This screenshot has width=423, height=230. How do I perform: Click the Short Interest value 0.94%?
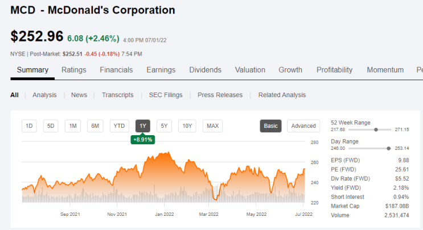[401, 197]
